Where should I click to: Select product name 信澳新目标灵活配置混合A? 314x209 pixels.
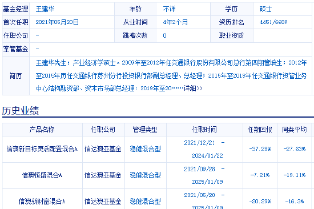click(x=42, y=149)
